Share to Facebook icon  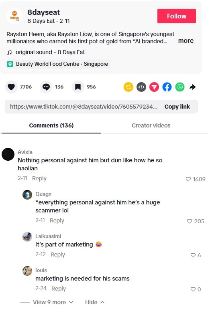pyautogui.click(x=167, y=87)
